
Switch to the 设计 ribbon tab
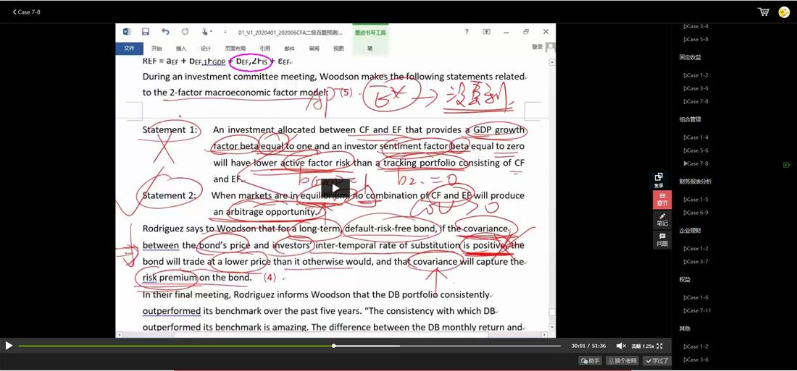coord(205,48)
